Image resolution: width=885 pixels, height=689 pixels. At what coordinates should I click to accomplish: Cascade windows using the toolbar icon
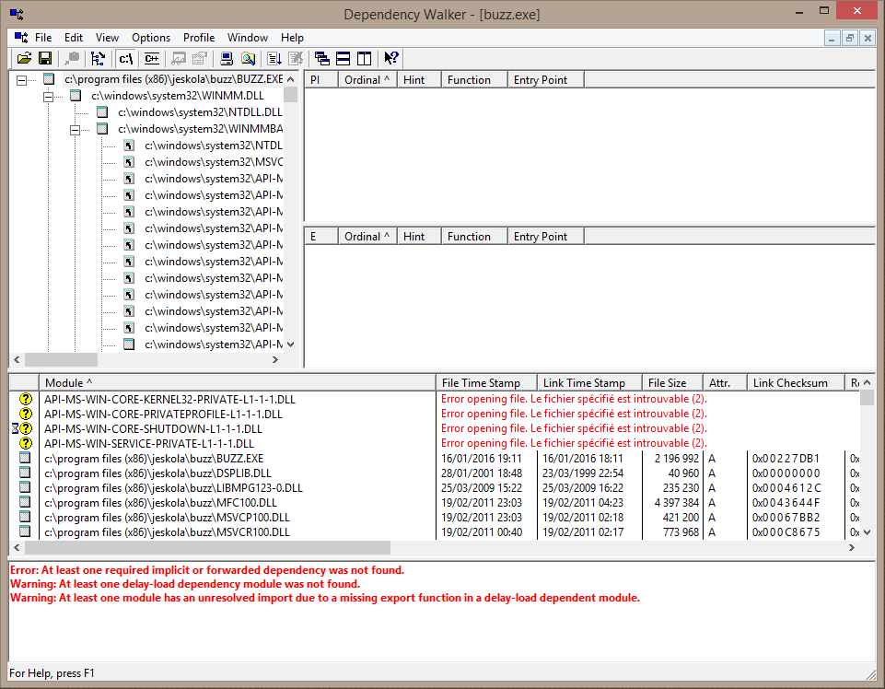tap(322, 59)
